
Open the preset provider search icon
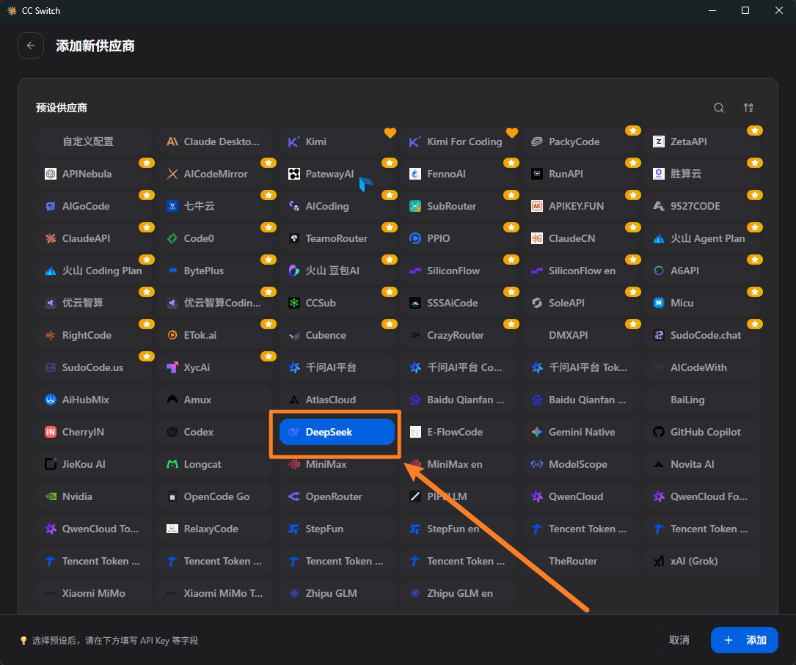[719, 108]
